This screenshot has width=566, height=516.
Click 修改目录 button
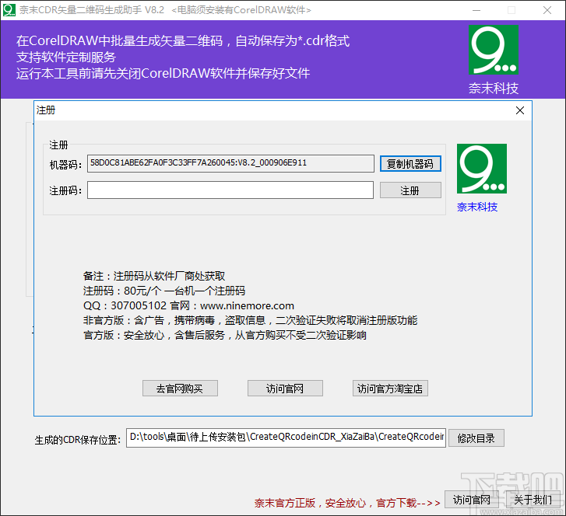(476, 438)
